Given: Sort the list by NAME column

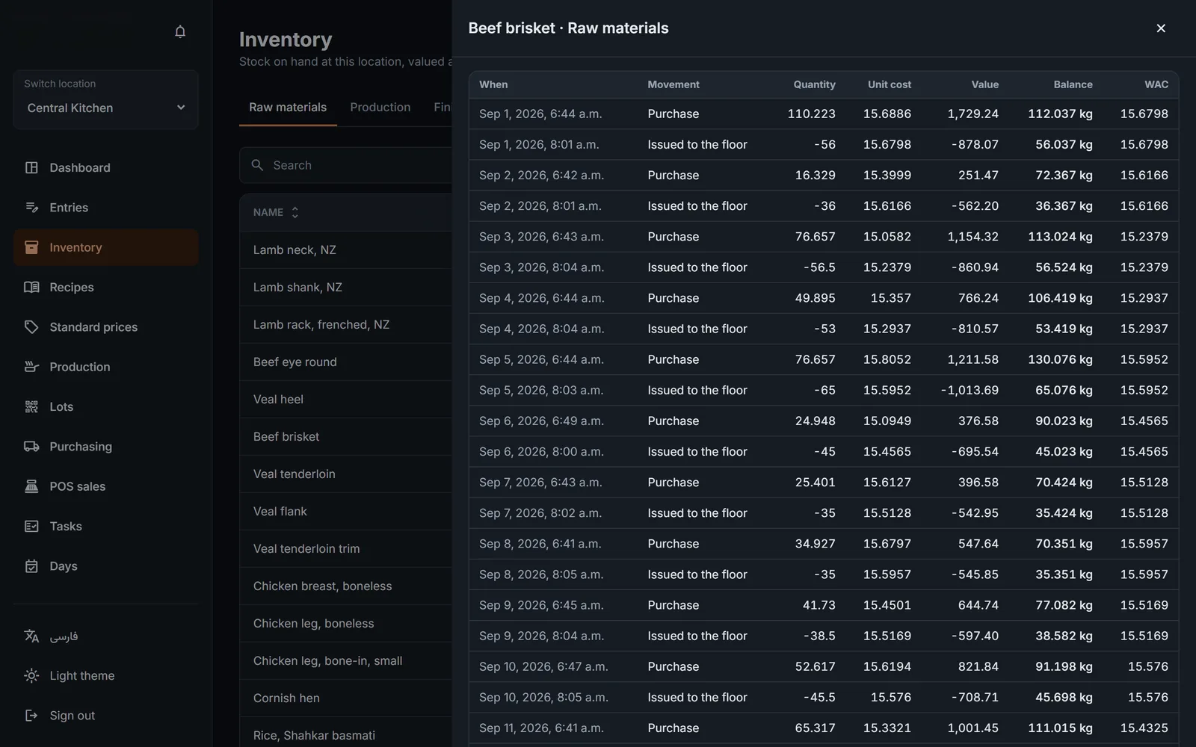Looking at the screenshot, I should coord(275,212).
